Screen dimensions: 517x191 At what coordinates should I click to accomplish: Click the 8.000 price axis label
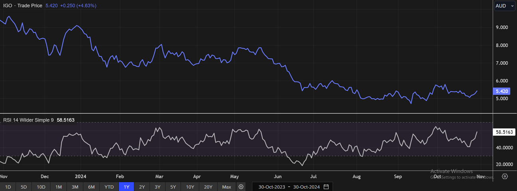501,45
